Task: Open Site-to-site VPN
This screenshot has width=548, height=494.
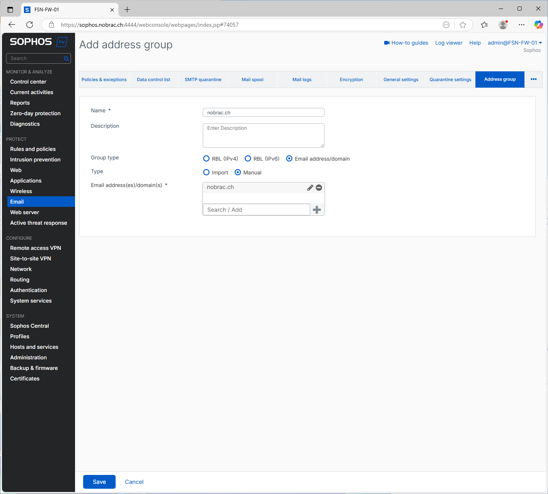Action: pyautogui.click(x=30, y=258)
